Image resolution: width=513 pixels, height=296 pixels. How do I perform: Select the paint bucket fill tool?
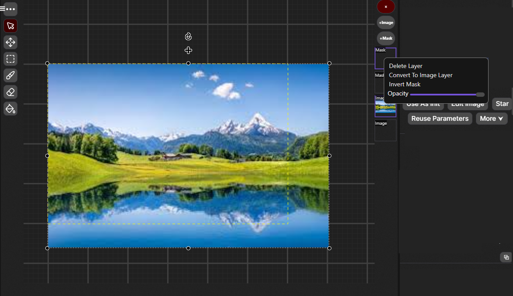[10, 109]
